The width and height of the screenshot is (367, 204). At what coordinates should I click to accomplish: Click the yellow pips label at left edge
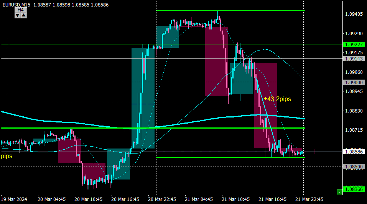coord(7,156)
